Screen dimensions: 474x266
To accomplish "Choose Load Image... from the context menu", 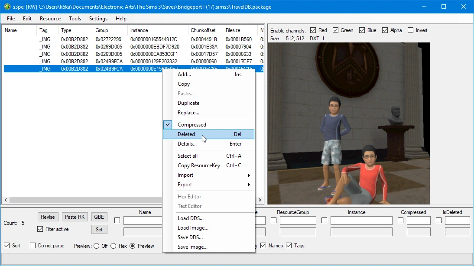I will (x=208, y=228).
